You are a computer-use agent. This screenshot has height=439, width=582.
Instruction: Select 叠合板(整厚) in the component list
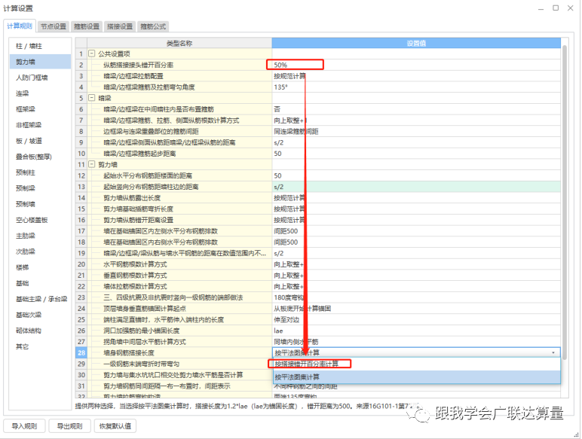[40, 157]
